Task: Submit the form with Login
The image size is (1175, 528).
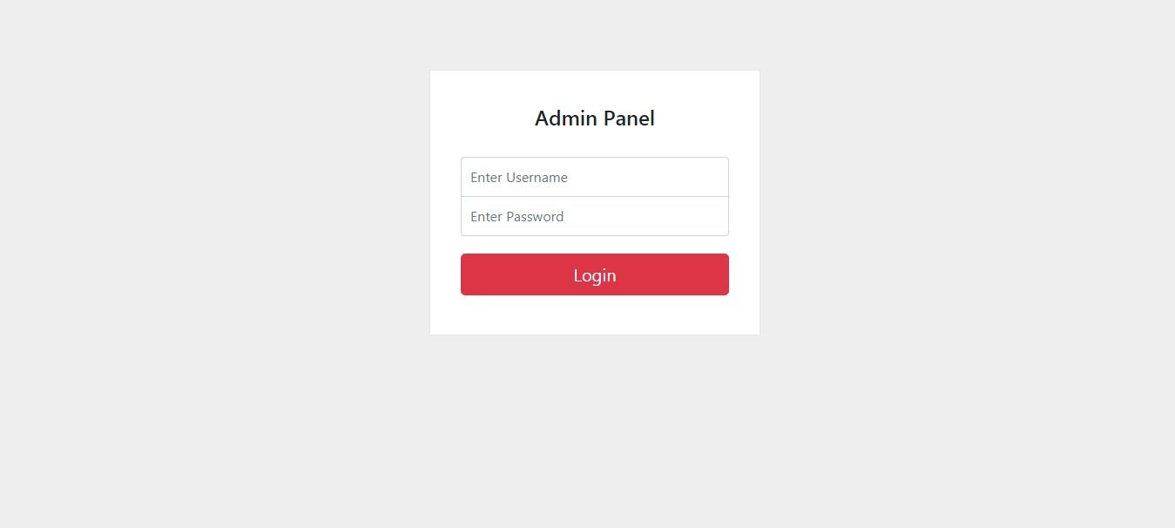Action: tap(594, 274)
